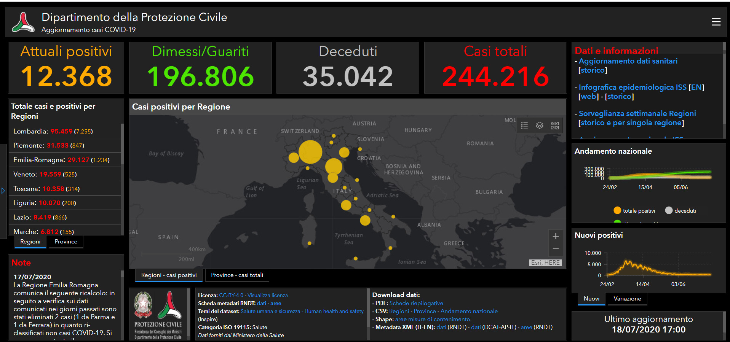Open the map layers panel
The image size is (730, 342).
pos(540,125)
